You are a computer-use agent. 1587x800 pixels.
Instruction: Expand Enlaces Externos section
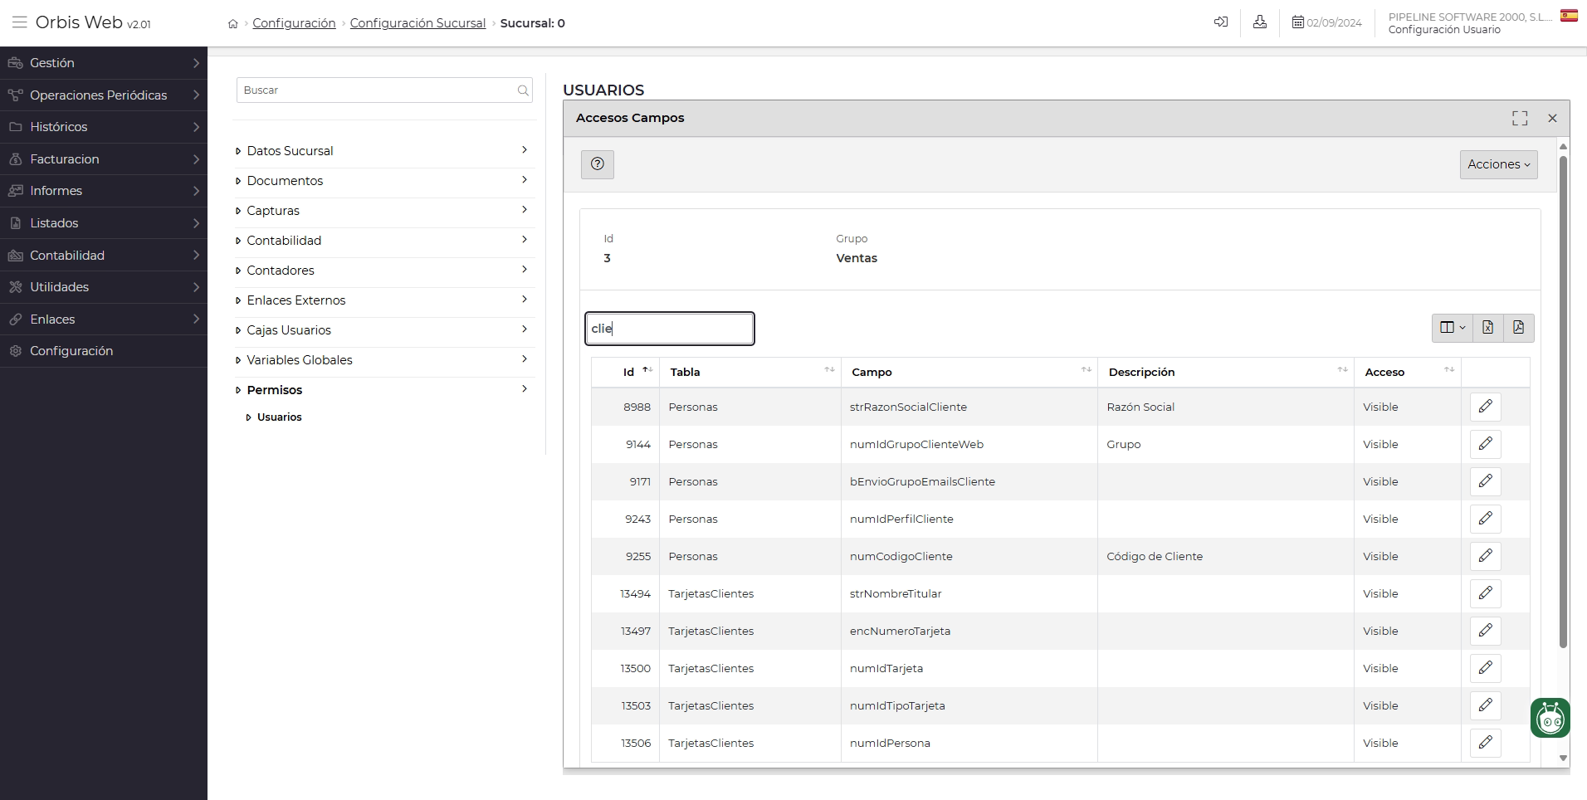click(x=384, y=300)
